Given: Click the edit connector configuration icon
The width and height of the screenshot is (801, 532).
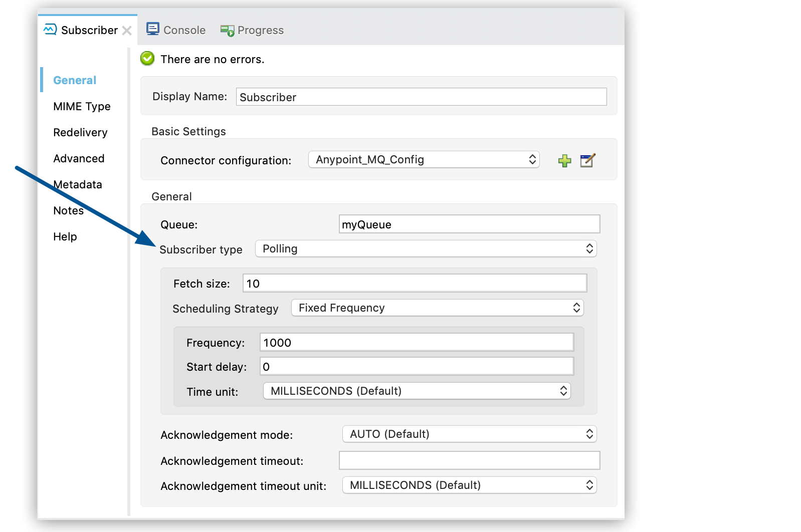Looking at the screenshot, I should point(587,161).
